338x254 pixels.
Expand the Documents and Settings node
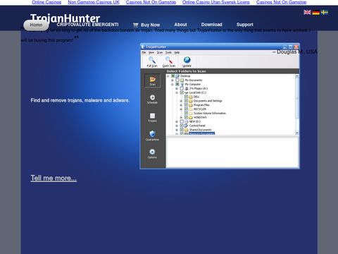181,101
